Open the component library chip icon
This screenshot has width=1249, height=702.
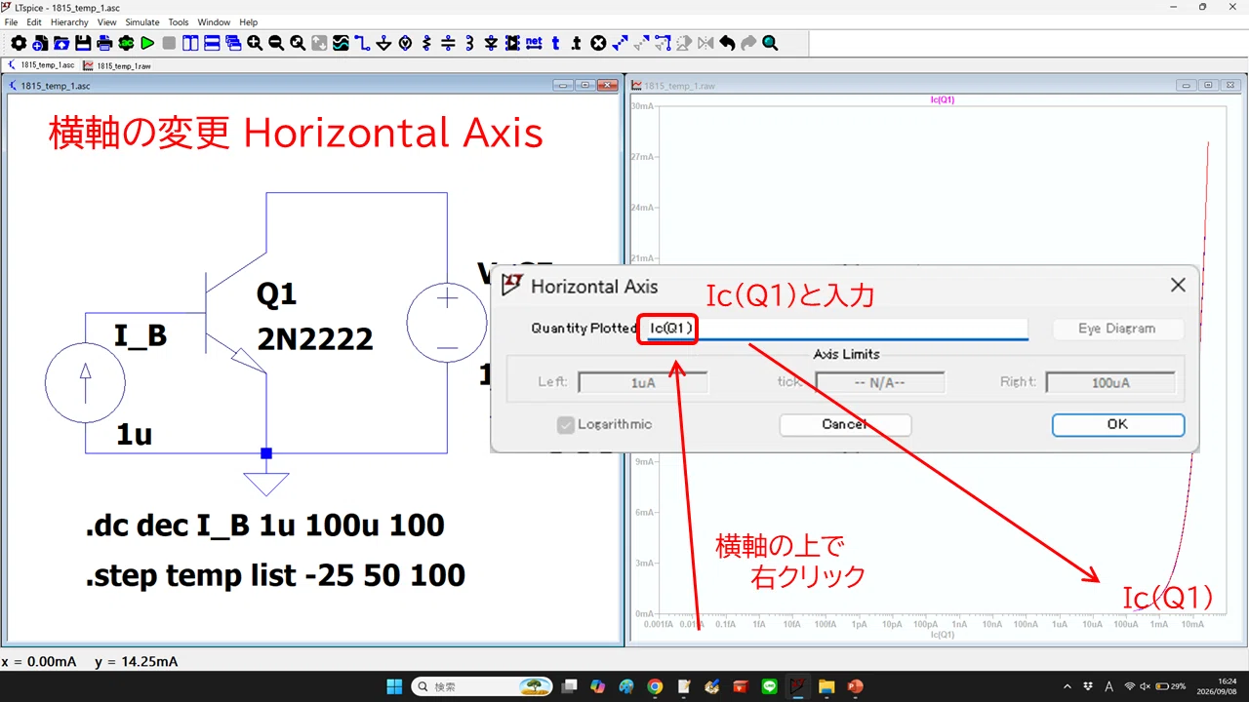[512, 43]
